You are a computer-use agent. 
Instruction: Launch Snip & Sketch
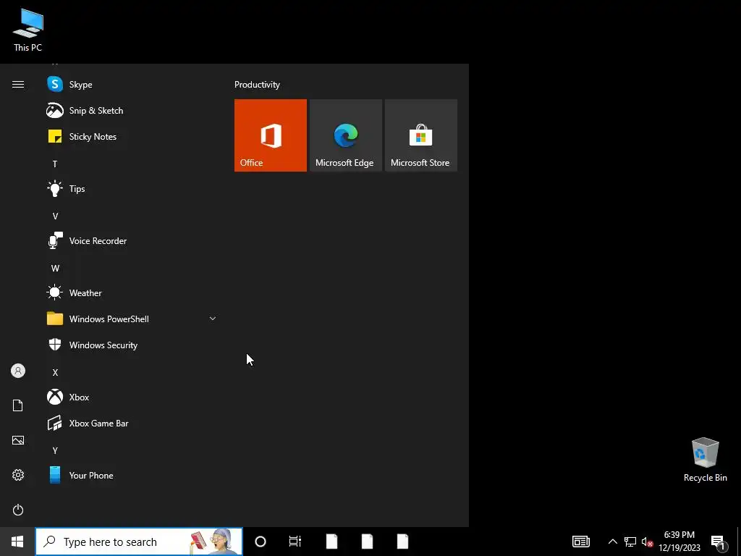point(132,111)
